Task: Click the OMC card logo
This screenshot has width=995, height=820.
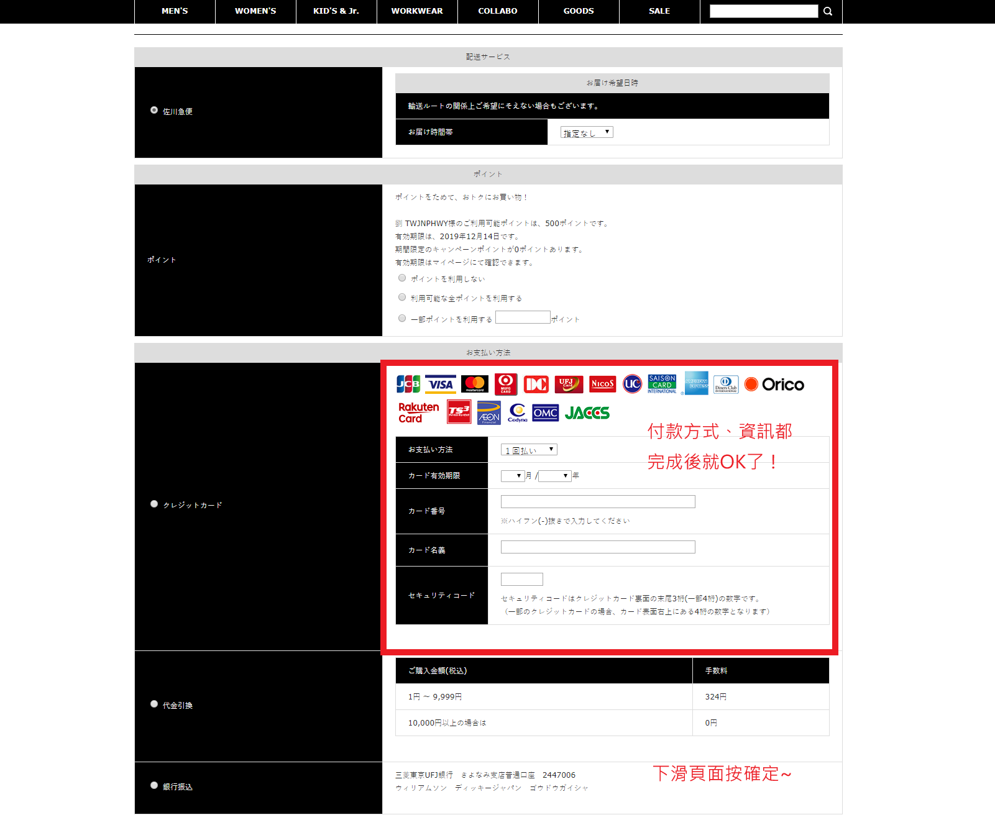Action: pos(545,413)
